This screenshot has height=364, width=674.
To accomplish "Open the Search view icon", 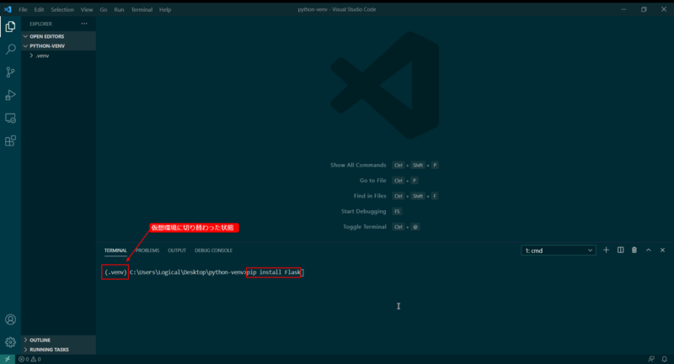I will [x=10, y=50].
